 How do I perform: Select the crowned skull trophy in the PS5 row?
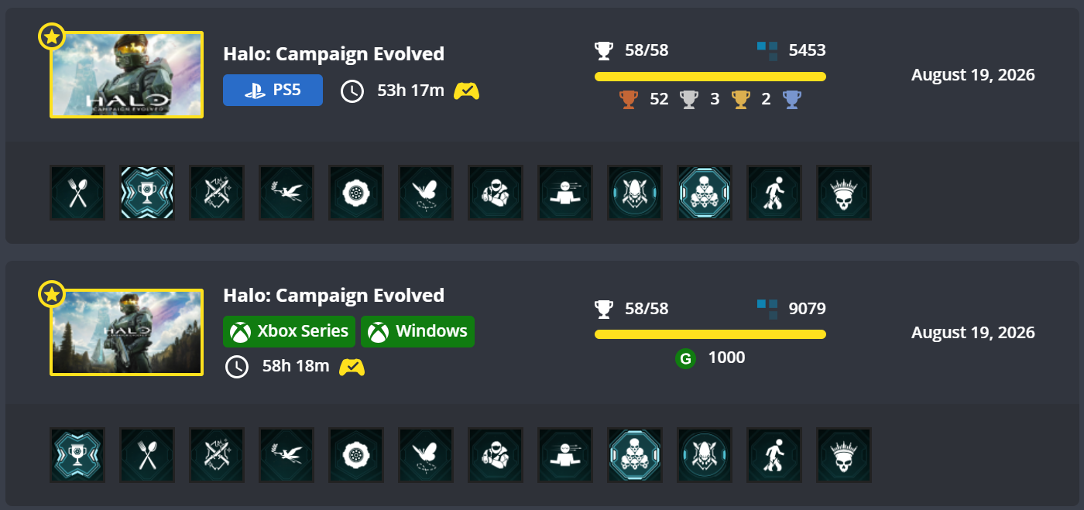point(844,193)
